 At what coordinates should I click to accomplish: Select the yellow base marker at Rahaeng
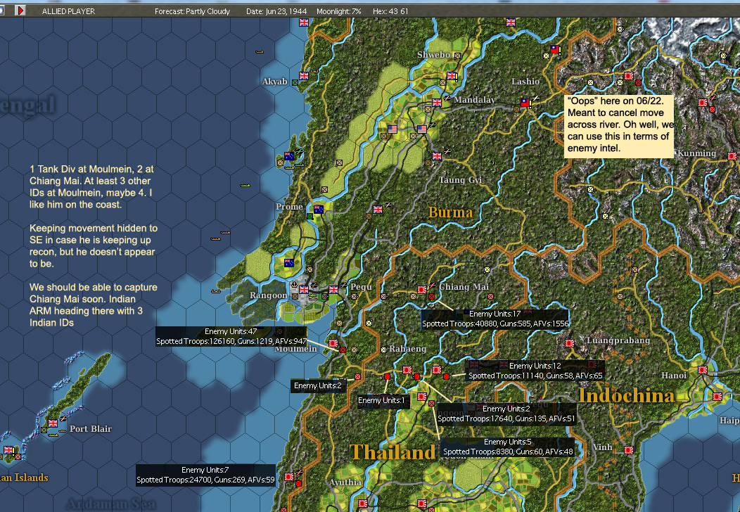(384, 350)
